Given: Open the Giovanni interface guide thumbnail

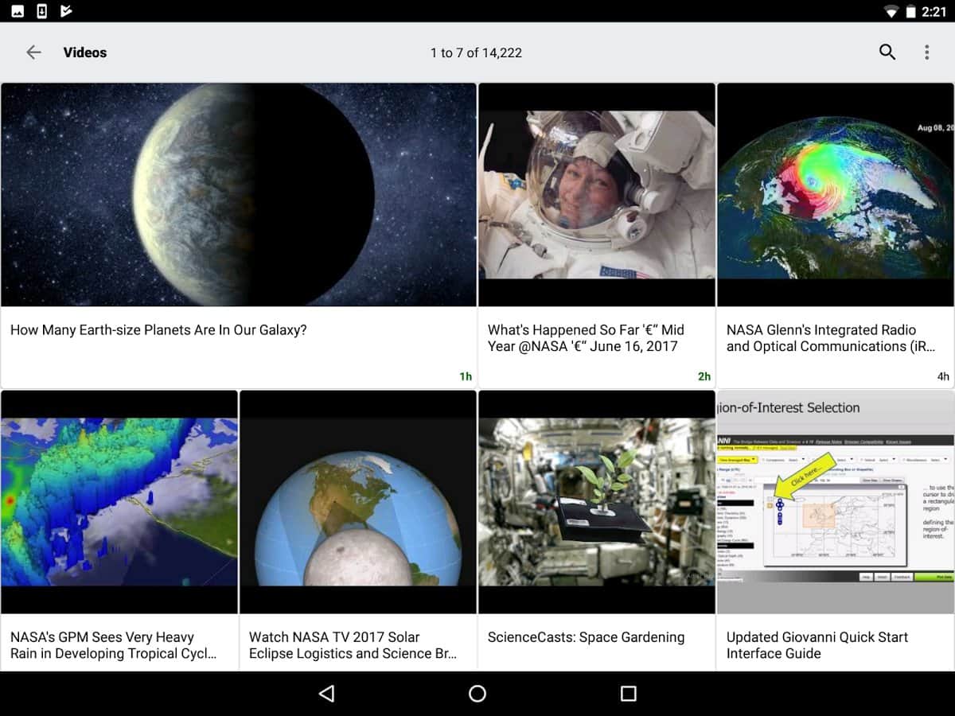Looking at the screenshot, I should (x=836, y=501).
